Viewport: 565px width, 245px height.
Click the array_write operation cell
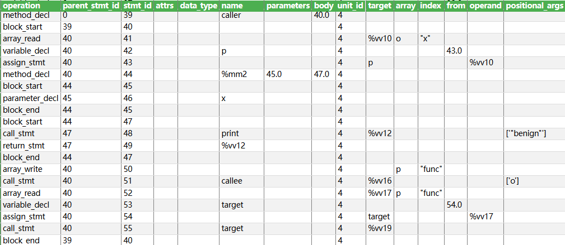pos(31,169)
